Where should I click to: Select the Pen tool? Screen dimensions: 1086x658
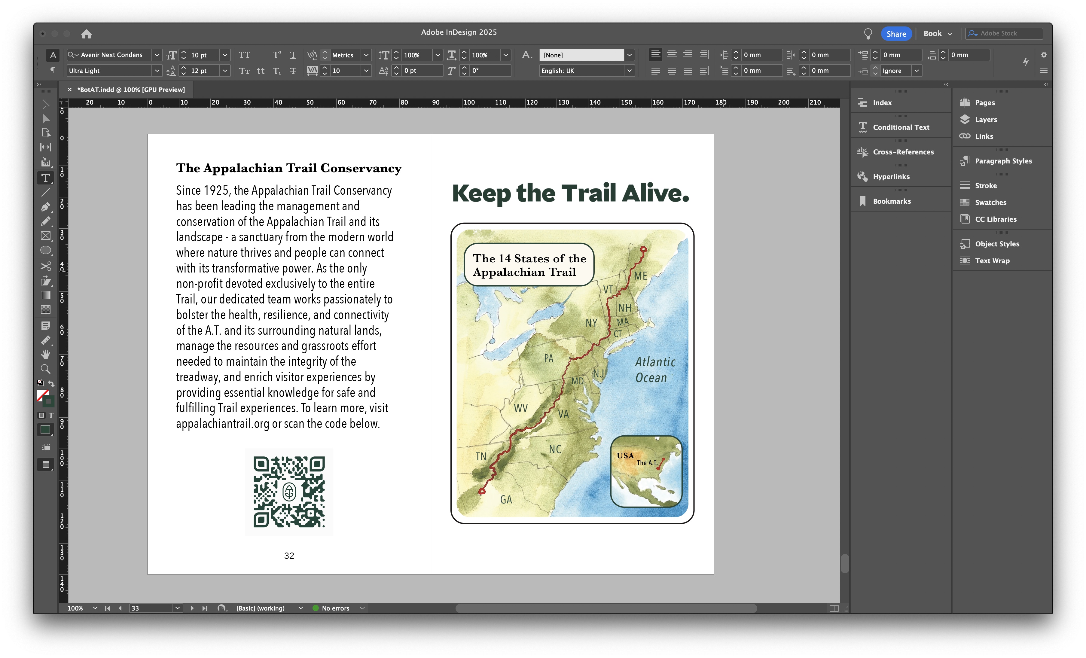pos(45,207)
